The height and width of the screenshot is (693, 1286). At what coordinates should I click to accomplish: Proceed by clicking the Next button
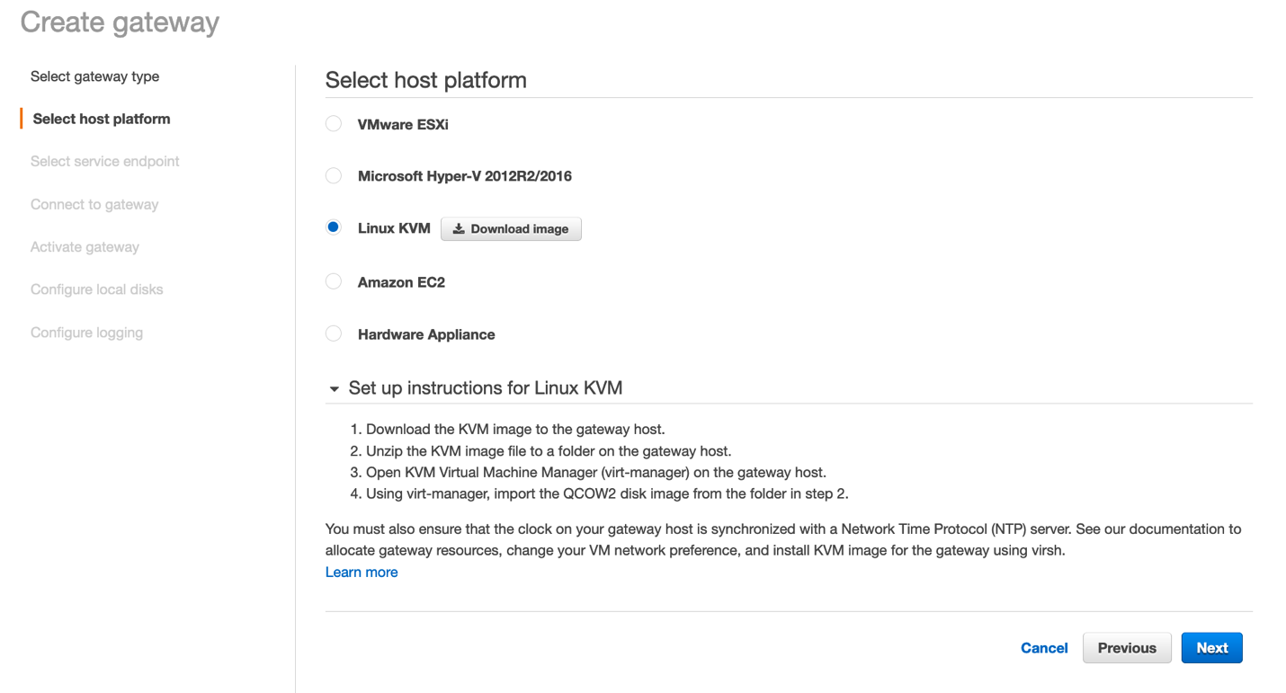point(1211,647)
